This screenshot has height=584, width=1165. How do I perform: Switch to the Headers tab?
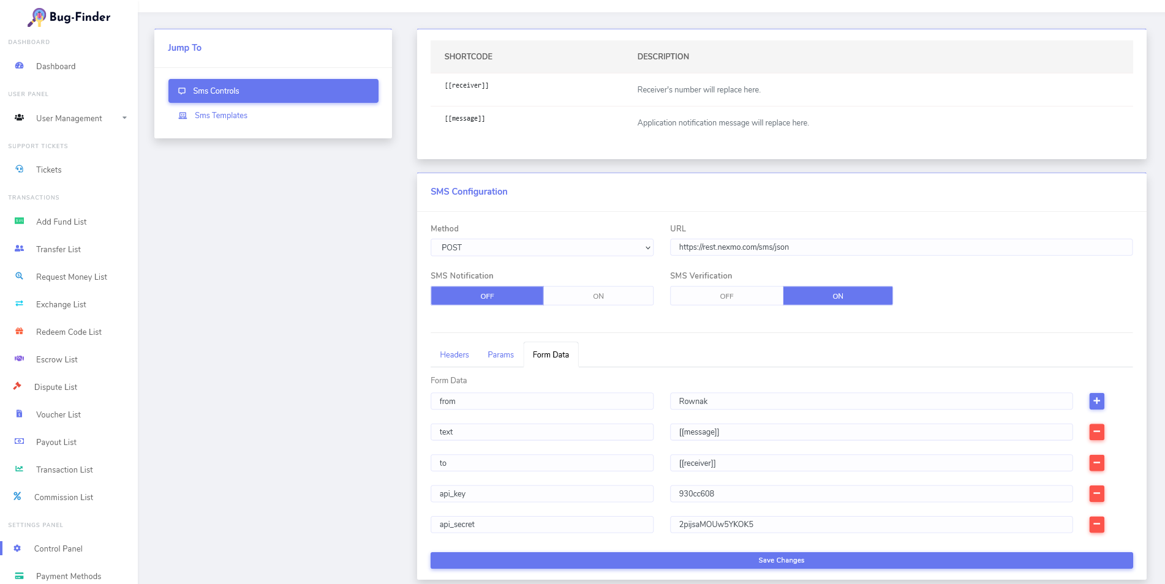pyautogui.click(x=454, y=354)
